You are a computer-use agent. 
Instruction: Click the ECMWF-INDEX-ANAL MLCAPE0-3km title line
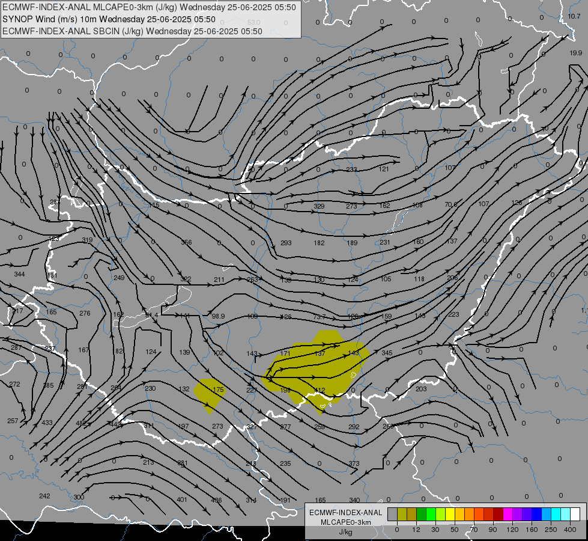pos(149,7)
